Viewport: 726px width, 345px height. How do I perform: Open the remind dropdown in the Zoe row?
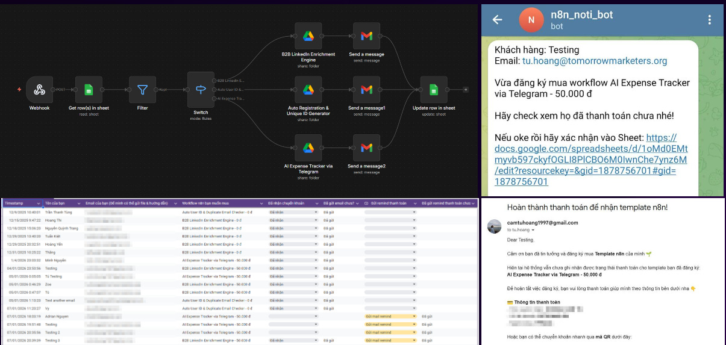(390, 284)
